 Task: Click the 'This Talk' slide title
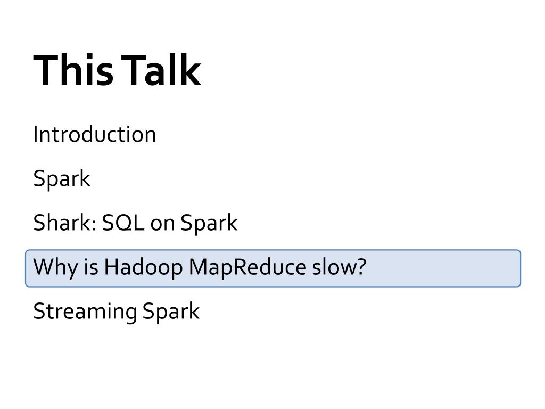click(117, 70)
